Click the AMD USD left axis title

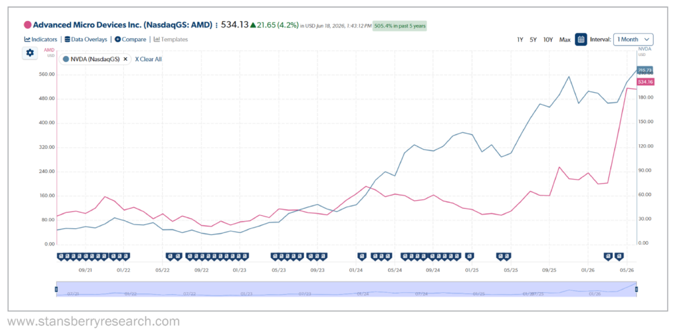pyautogui.click(x=50, y=53)
